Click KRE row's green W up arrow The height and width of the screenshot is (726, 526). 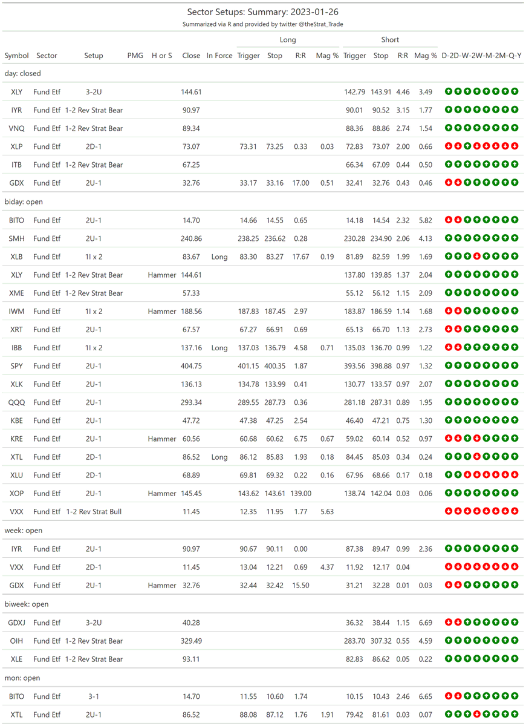467,439
